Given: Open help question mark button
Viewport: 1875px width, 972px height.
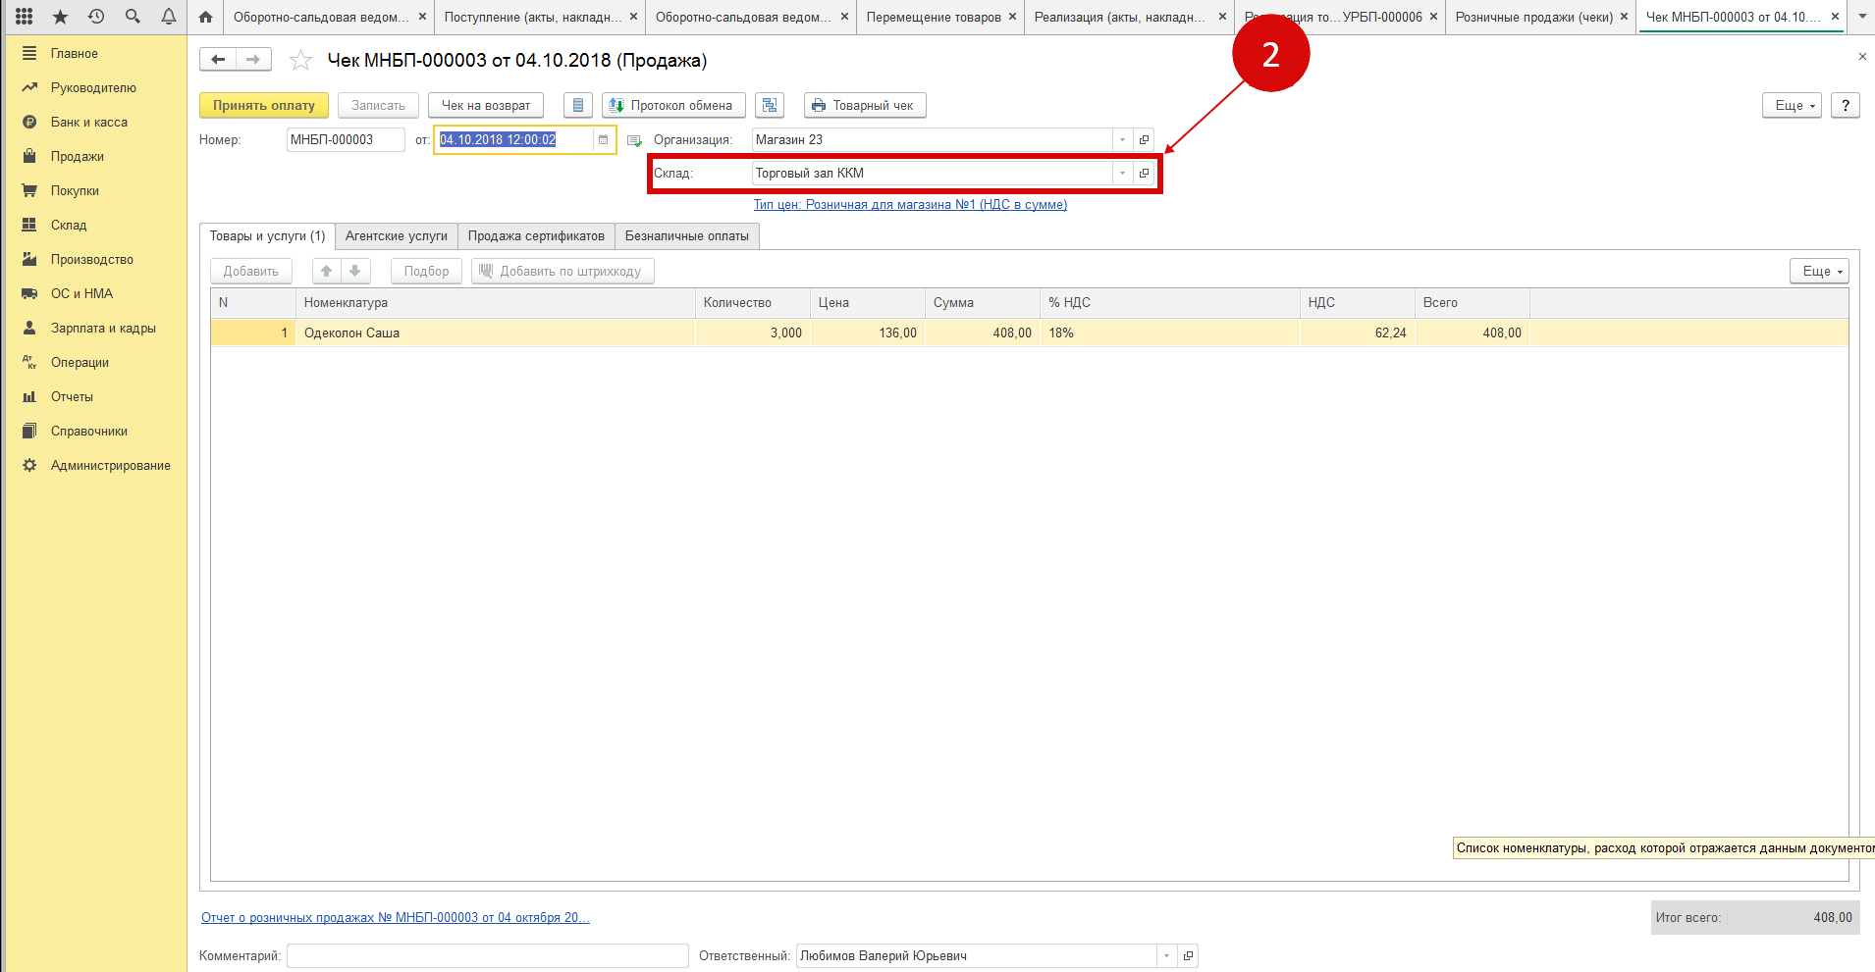Looking at the screenshot, I should click(x=1846, y=105).
